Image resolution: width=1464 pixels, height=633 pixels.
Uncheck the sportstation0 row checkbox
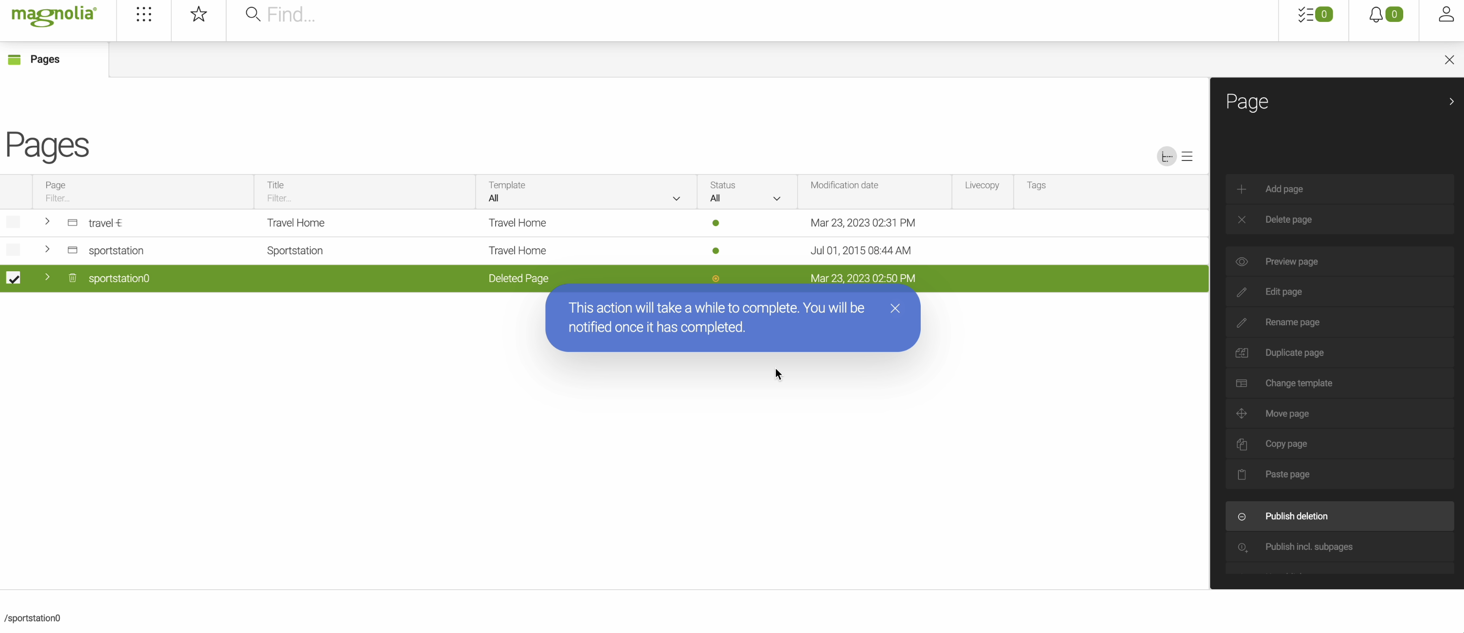click(x=13, y=278)
